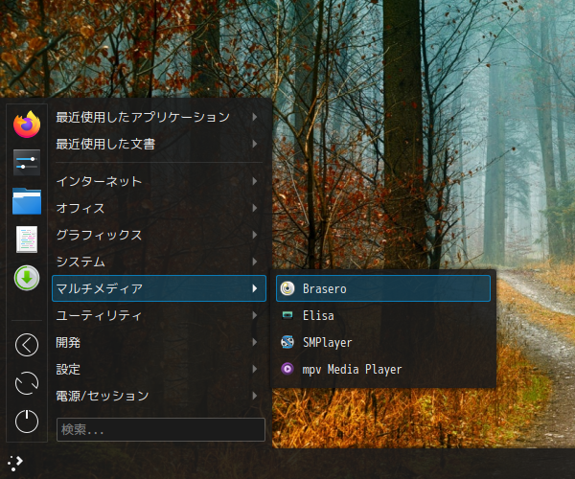Open the 電源/セッション submenu
The width and height of the screenshot is (575, 479).
pos(159,396)
